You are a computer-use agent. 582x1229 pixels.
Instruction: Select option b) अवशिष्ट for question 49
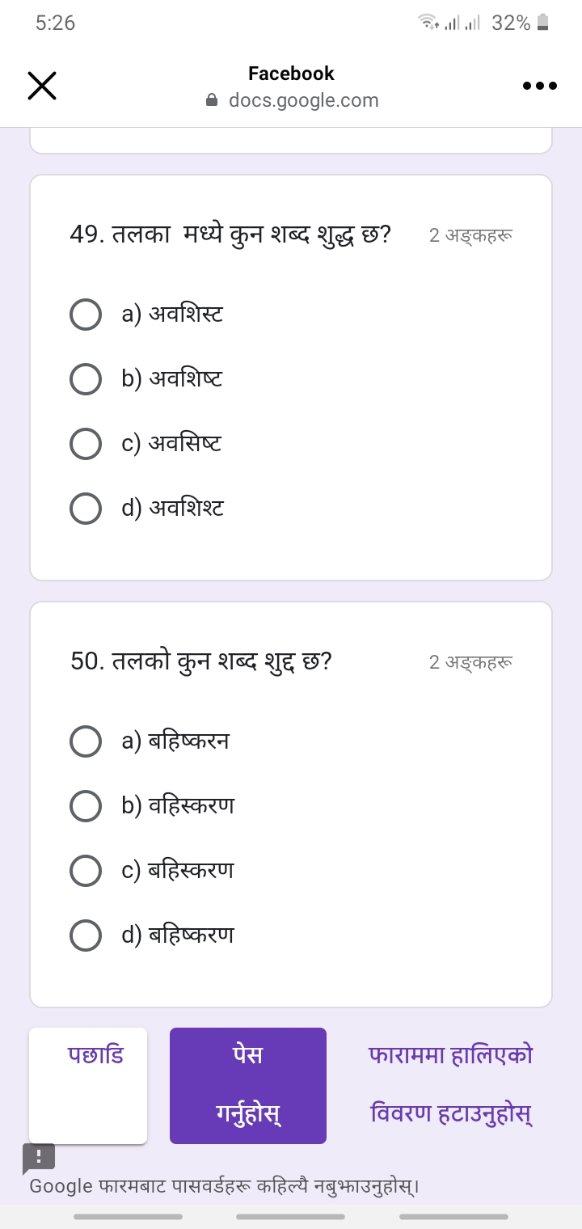pyautogui.click(x=86, y=379)
